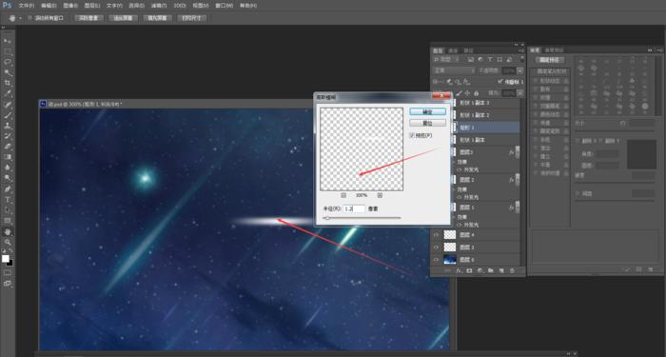Click the 适合屏幕 button
The image size is (666, 357).
coord(123,18)
